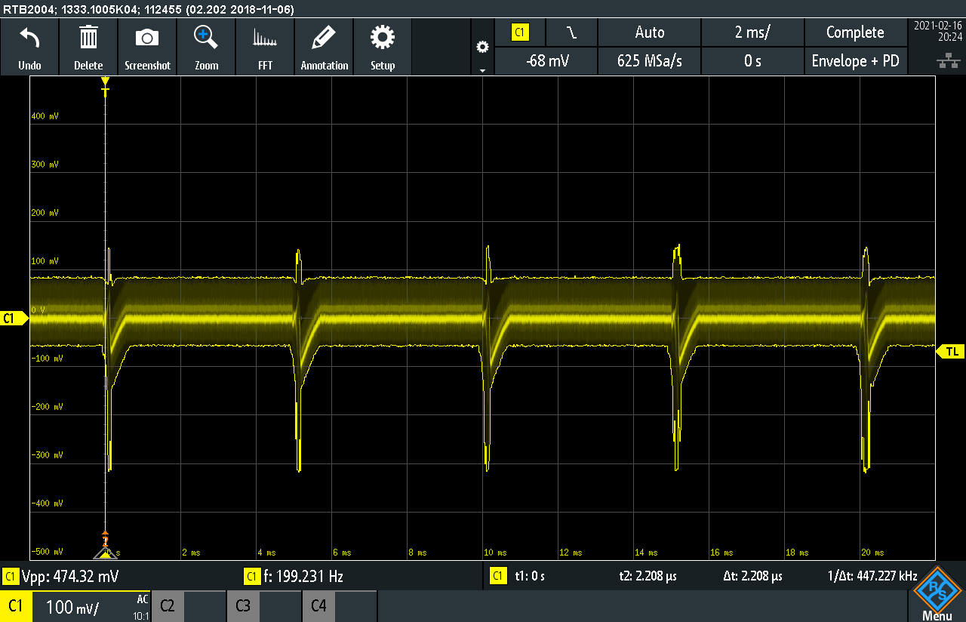Select the Delete icon to clear the display
The height and width of the screenshot is (622, 966).
[x=88, y=45]
